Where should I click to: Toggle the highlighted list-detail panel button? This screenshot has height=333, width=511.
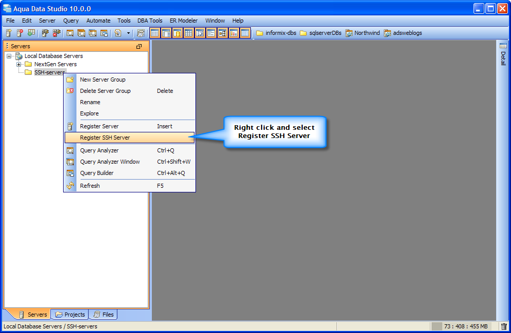click(x=211, y=33)
